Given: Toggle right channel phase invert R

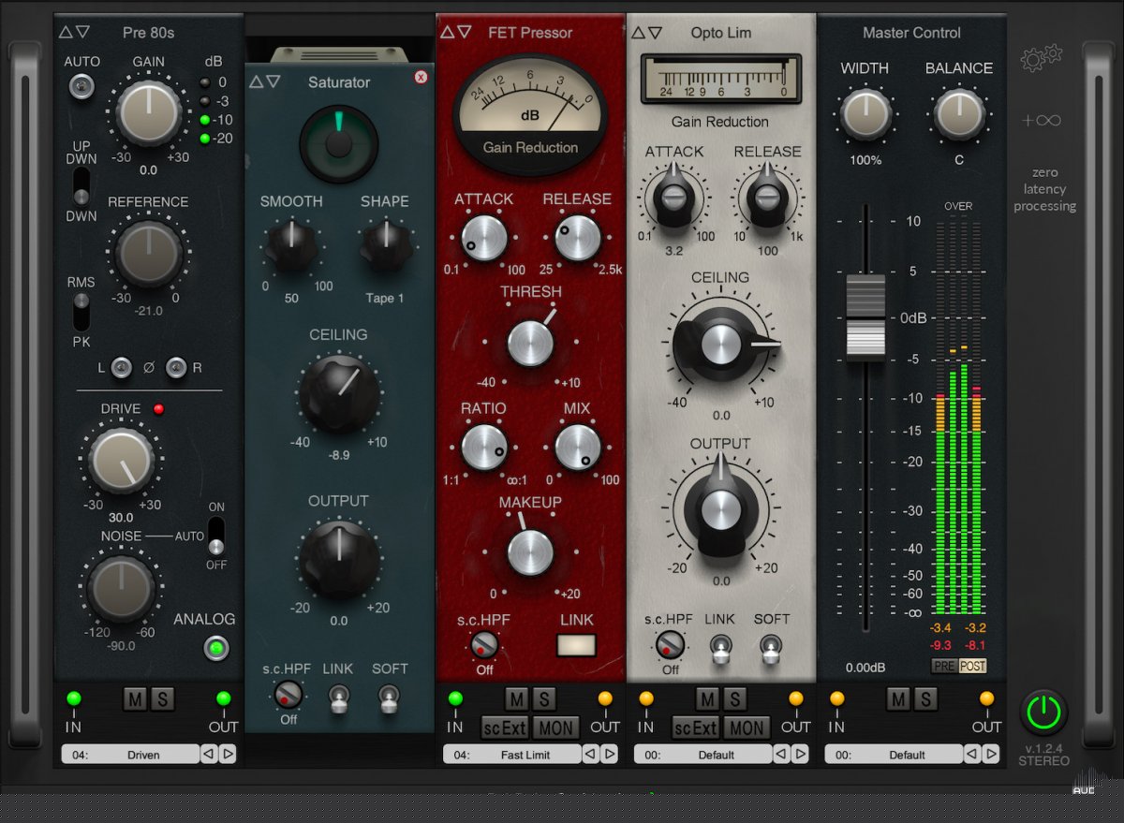Looking at the screenshot, I should click(x=176, y=368).
